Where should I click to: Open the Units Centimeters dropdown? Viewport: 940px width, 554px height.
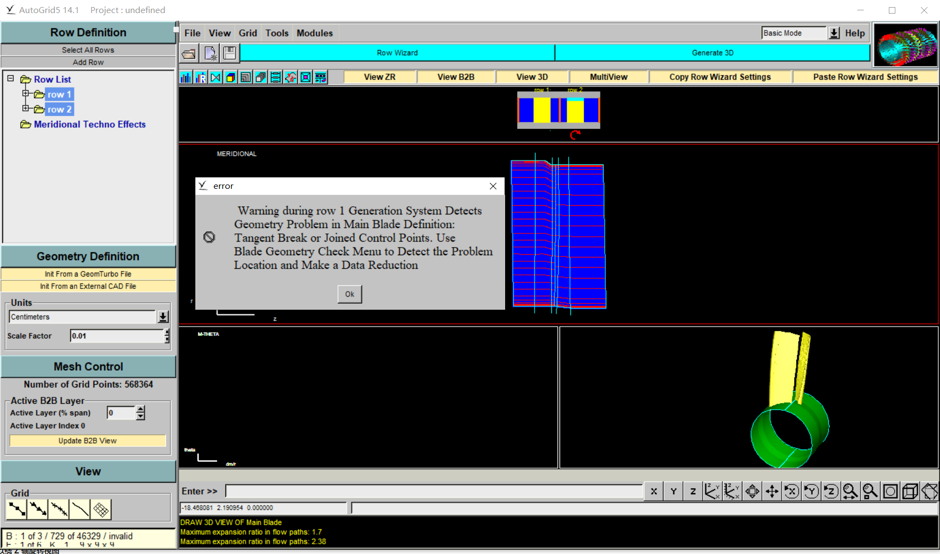pos(163,317)
